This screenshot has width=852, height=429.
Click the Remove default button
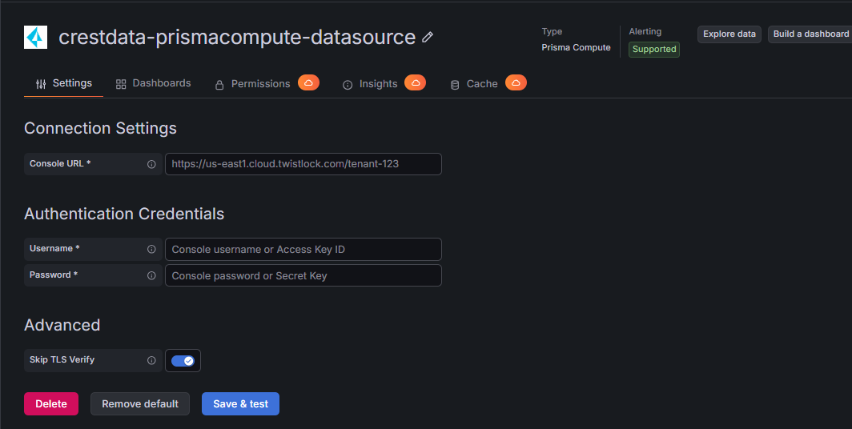click(x=140, y=403)
